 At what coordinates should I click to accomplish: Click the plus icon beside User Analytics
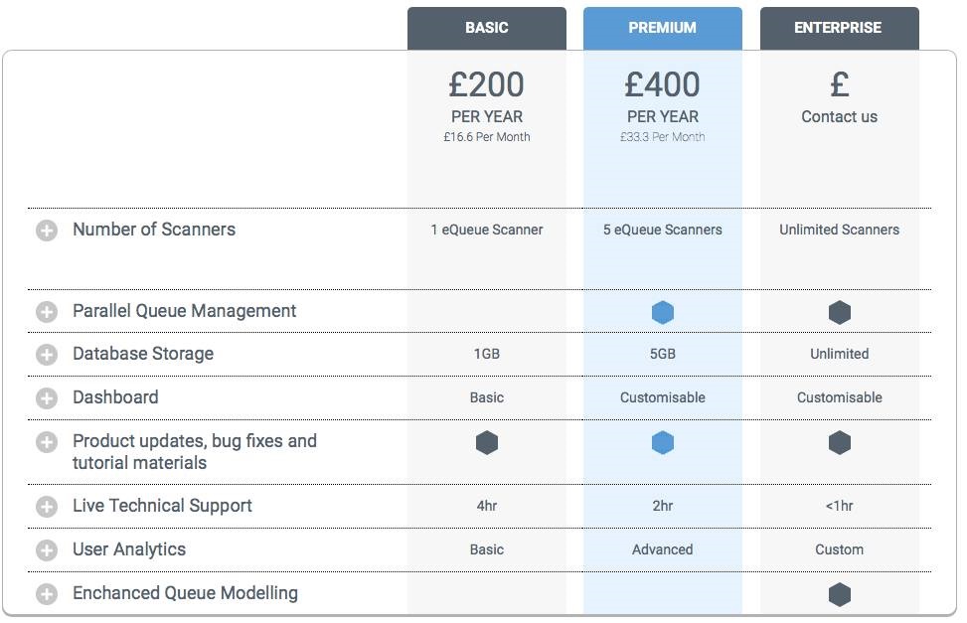[47, 550]
